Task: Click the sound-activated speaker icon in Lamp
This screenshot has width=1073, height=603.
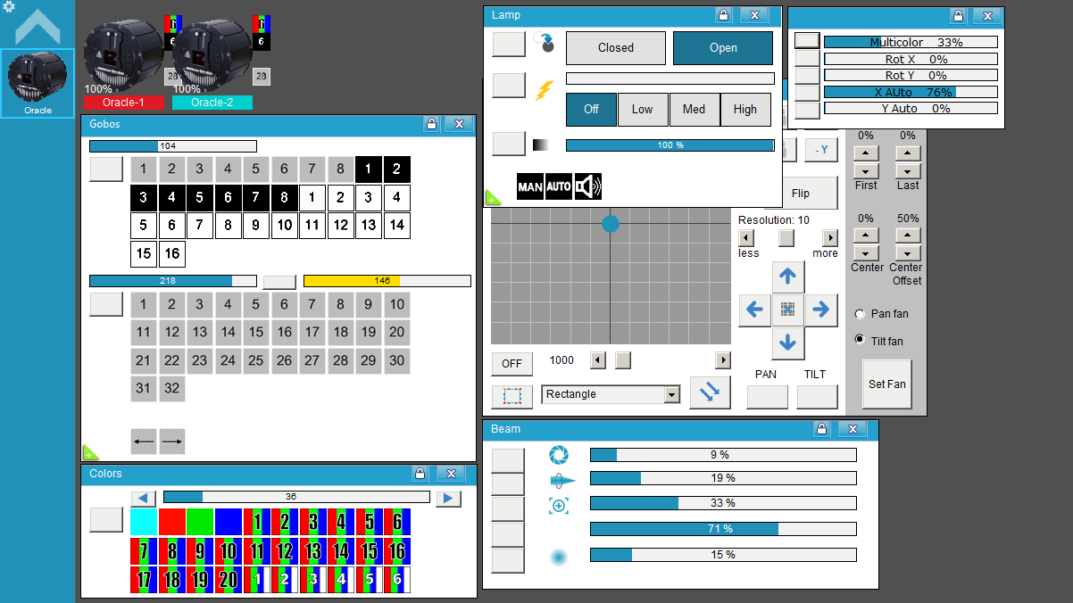Action: coord(588,186)
